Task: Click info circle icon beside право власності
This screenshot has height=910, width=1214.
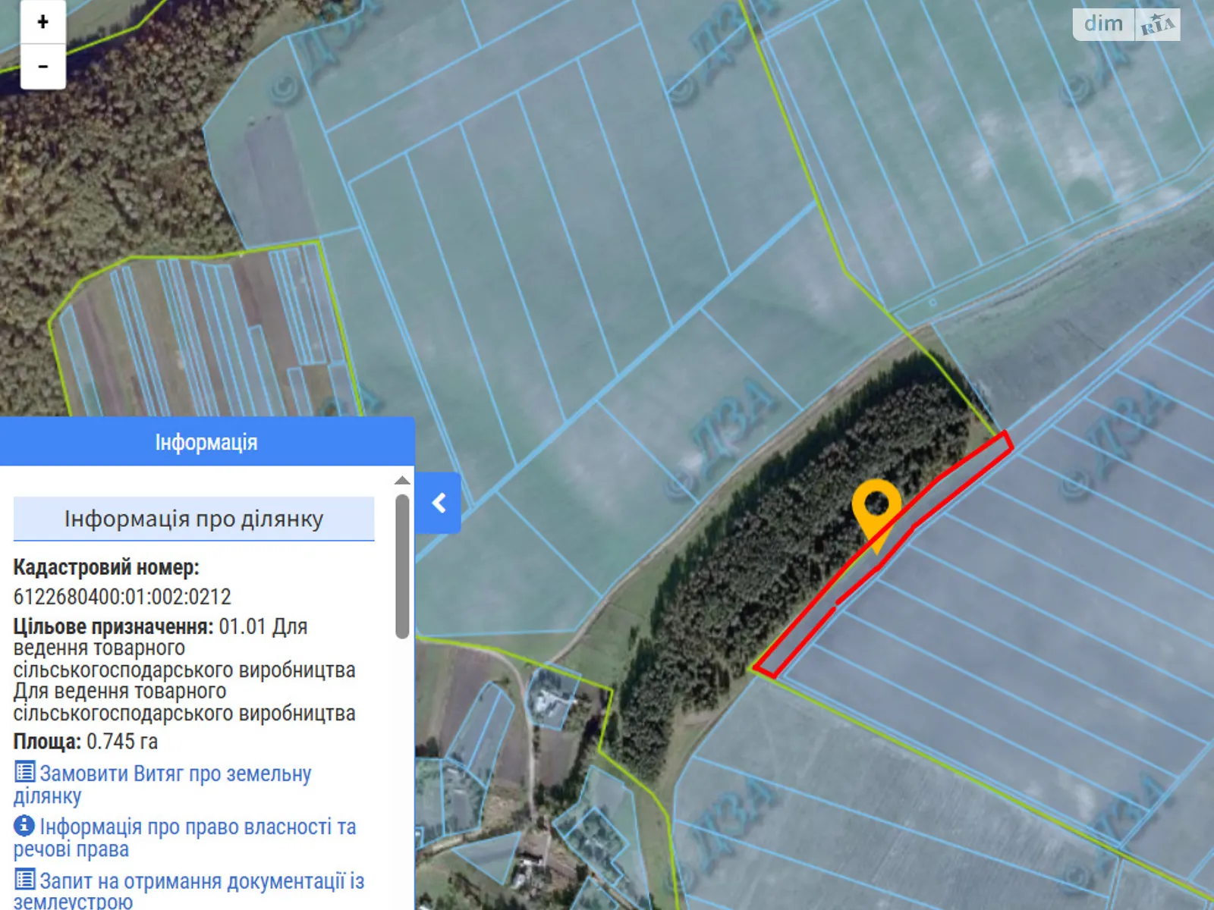Action: pyautogui.click(x=24, y=825)
